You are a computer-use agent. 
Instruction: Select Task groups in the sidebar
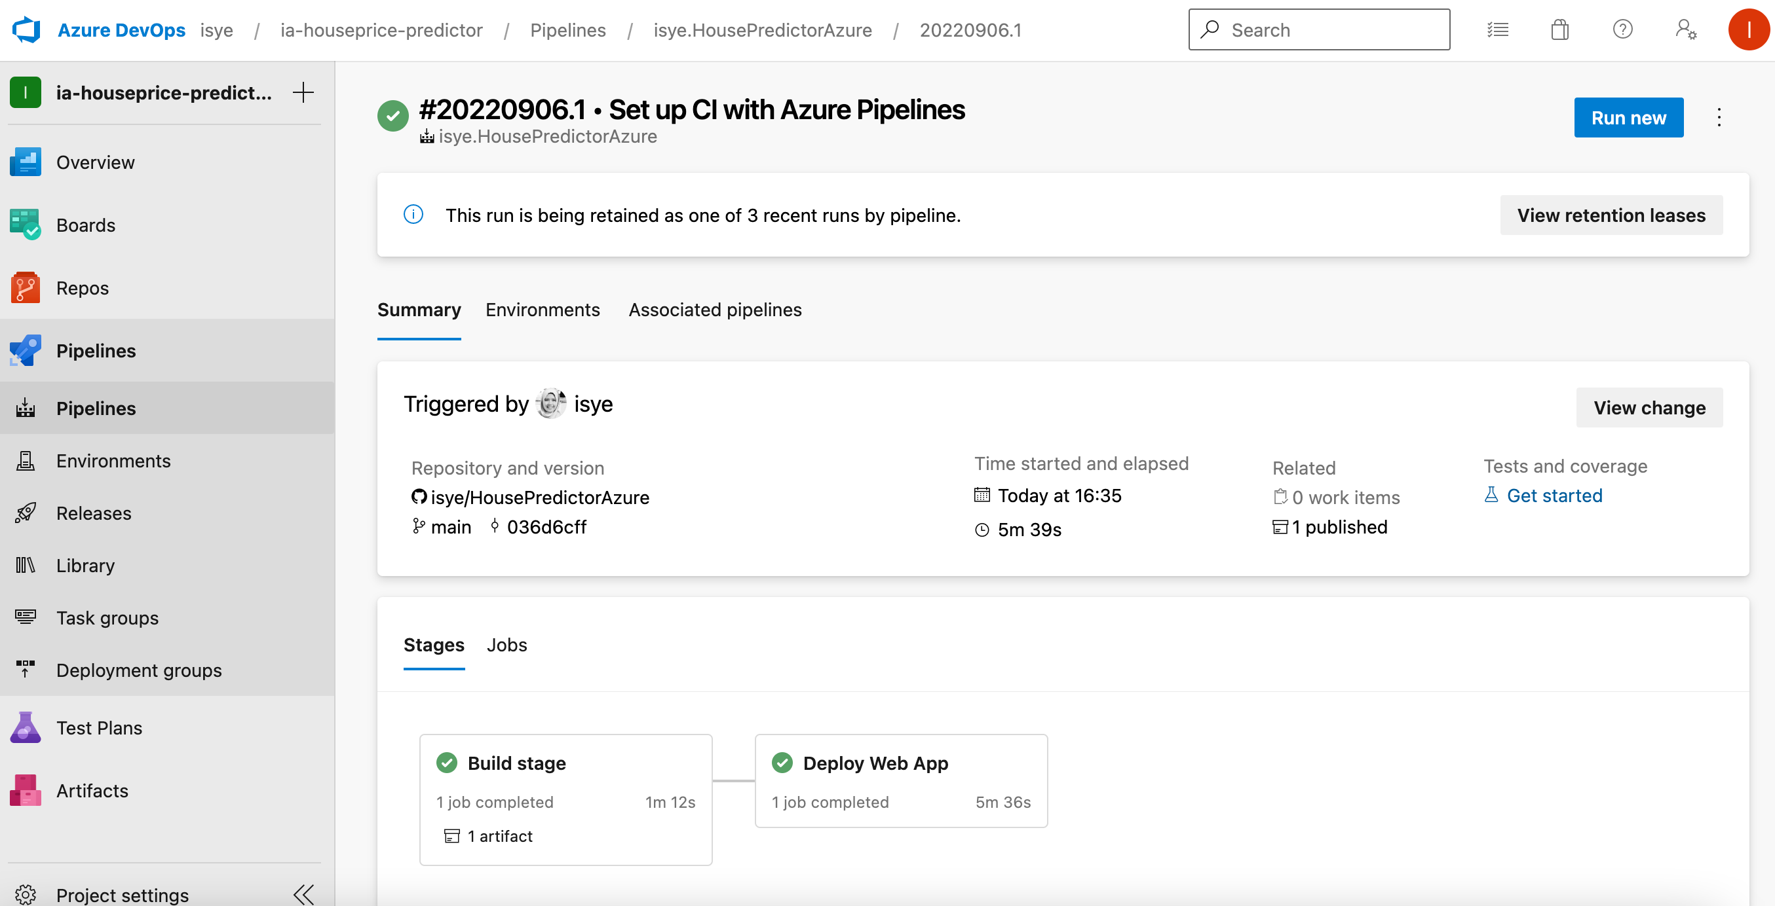coord(107,617)
